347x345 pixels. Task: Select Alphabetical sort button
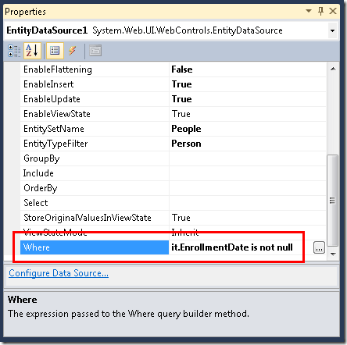point(32,51)
